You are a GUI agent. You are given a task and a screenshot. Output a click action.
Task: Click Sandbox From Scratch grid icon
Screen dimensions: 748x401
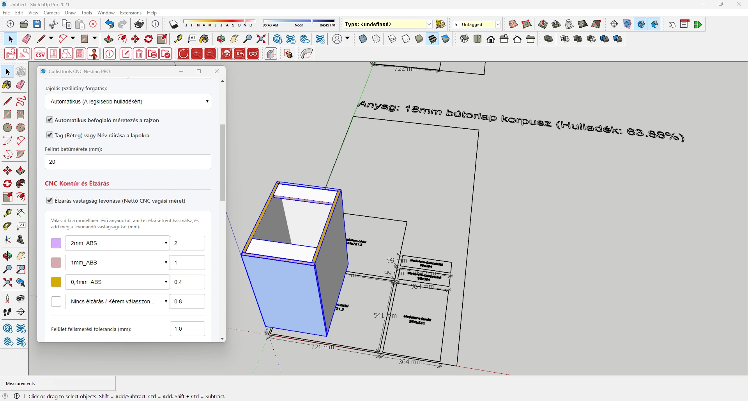point(527,24)
